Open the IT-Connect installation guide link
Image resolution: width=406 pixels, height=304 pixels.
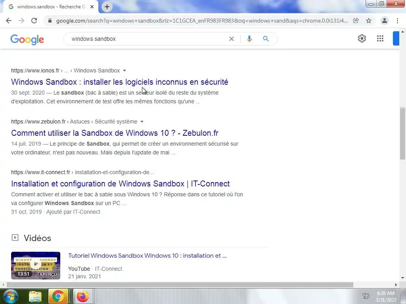click(121, 184)
